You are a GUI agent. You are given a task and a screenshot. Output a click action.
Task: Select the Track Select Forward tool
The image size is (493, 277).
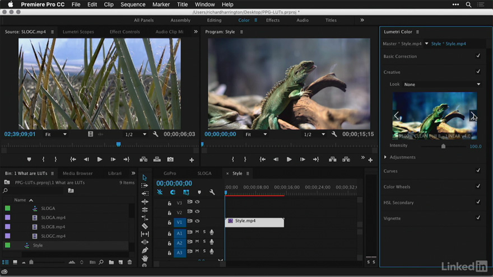(x=145, y=186)
